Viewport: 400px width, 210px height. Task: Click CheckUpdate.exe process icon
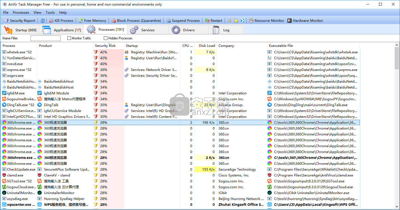click(x=4, y=169)
